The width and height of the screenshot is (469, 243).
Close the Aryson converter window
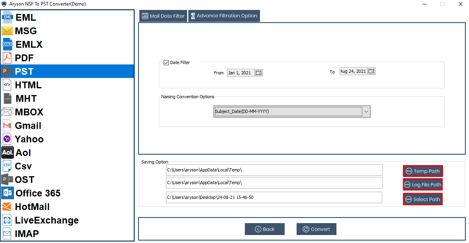click(461, 4)
